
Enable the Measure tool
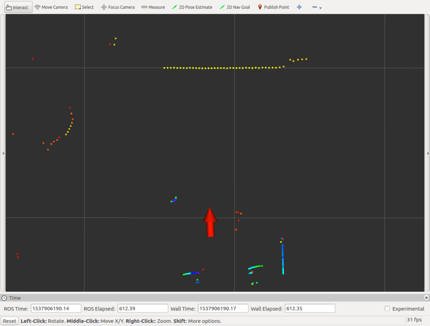tap(153, 7)
